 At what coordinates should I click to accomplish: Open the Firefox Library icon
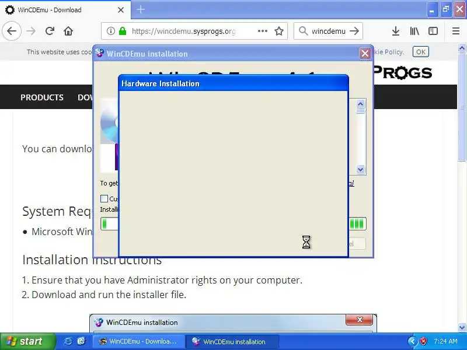414,31
